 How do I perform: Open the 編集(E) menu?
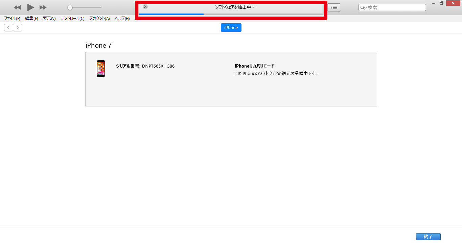pyautogui.click(x=31, y=19)
